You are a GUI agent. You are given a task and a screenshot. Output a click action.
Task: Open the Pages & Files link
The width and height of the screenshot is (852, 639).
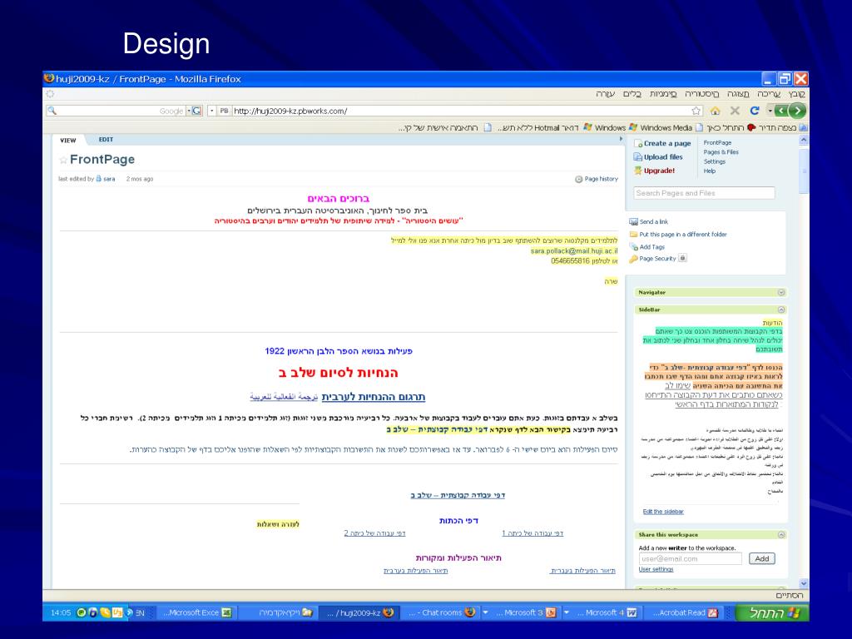(721, 152)
